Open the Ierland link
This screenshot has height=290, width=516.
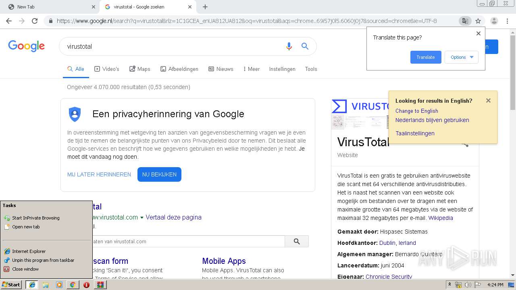pos(407,243)
